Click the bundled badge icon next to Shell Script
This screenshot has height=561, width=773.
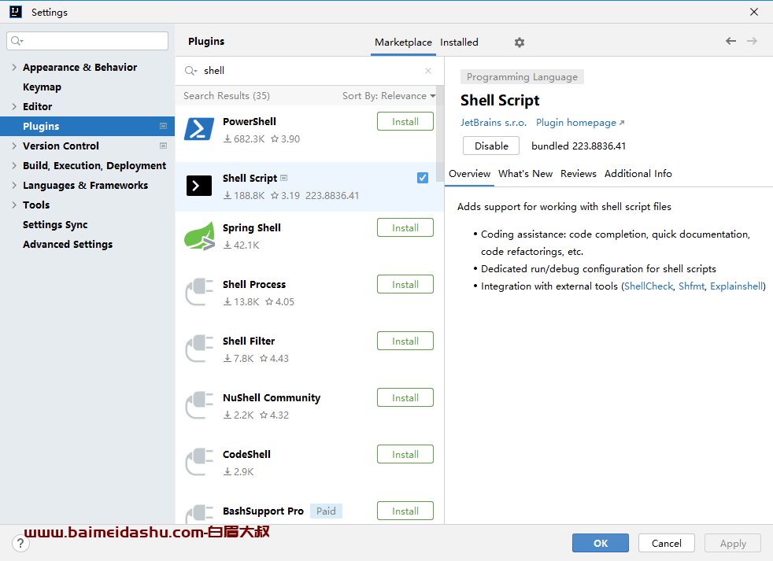(284, 178)
